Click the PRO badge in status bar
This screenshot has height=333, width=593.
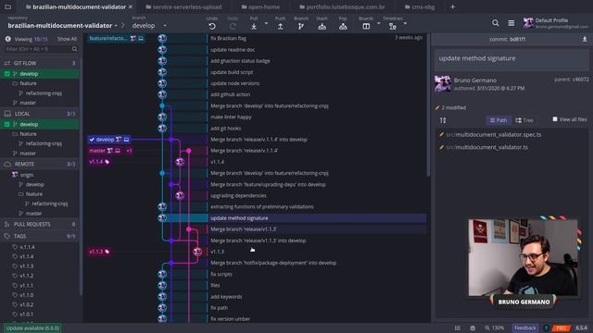[x=561, y=328]
